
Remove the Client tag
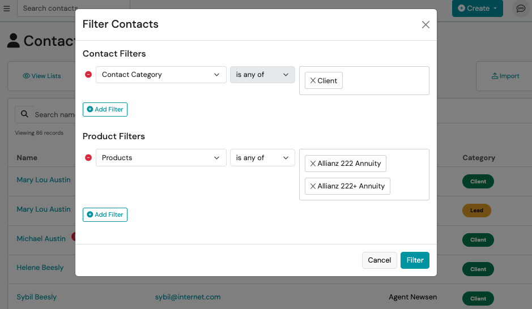coord(313,80)
